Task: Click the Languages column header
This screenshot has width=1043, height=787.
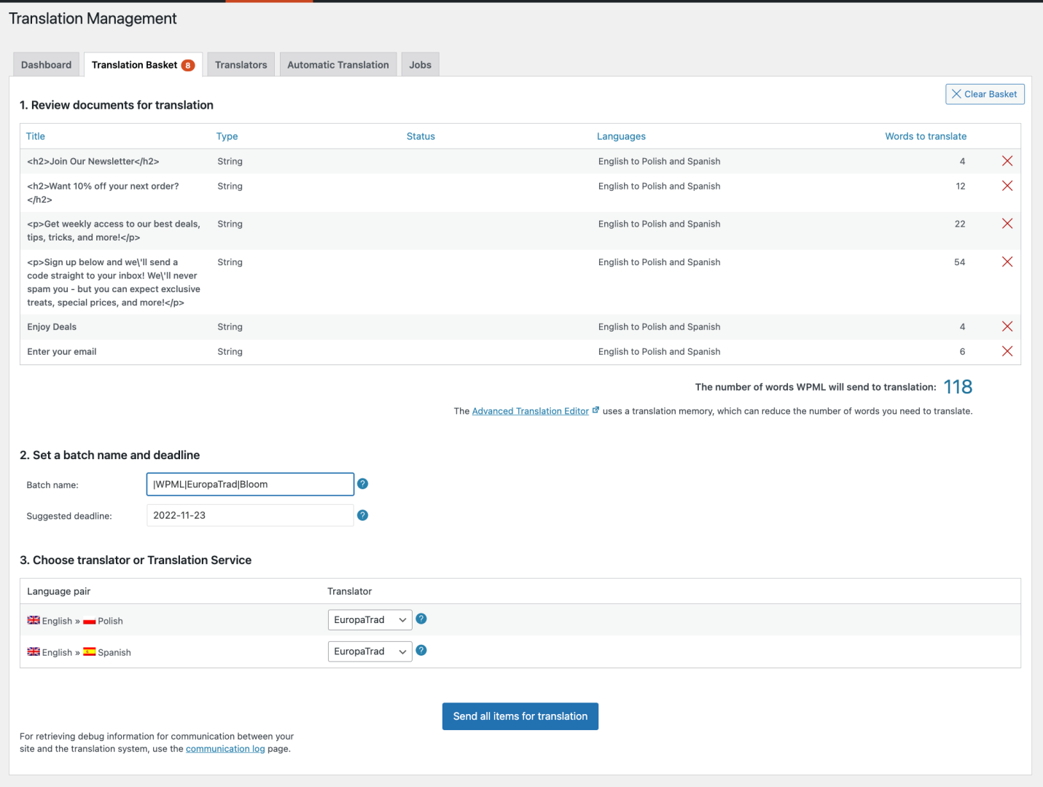Action: click(x=621, y=136)
